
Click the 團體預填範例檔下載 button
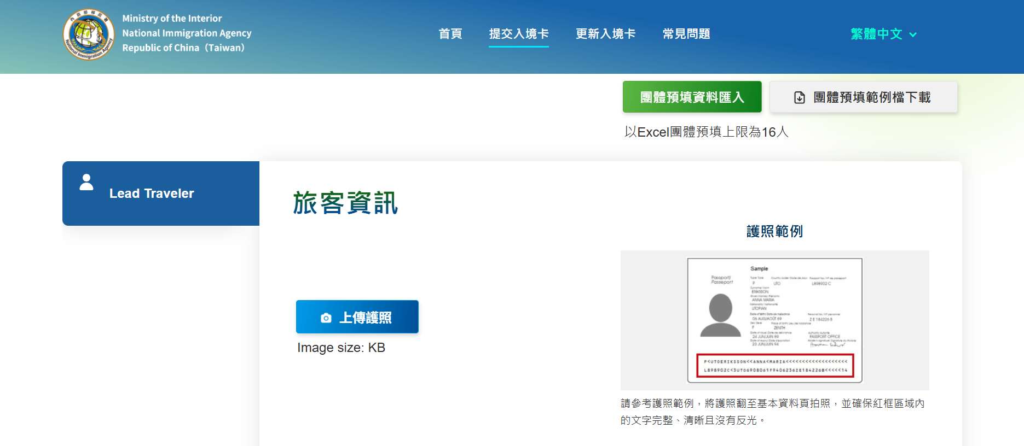(x=864, y=97)
